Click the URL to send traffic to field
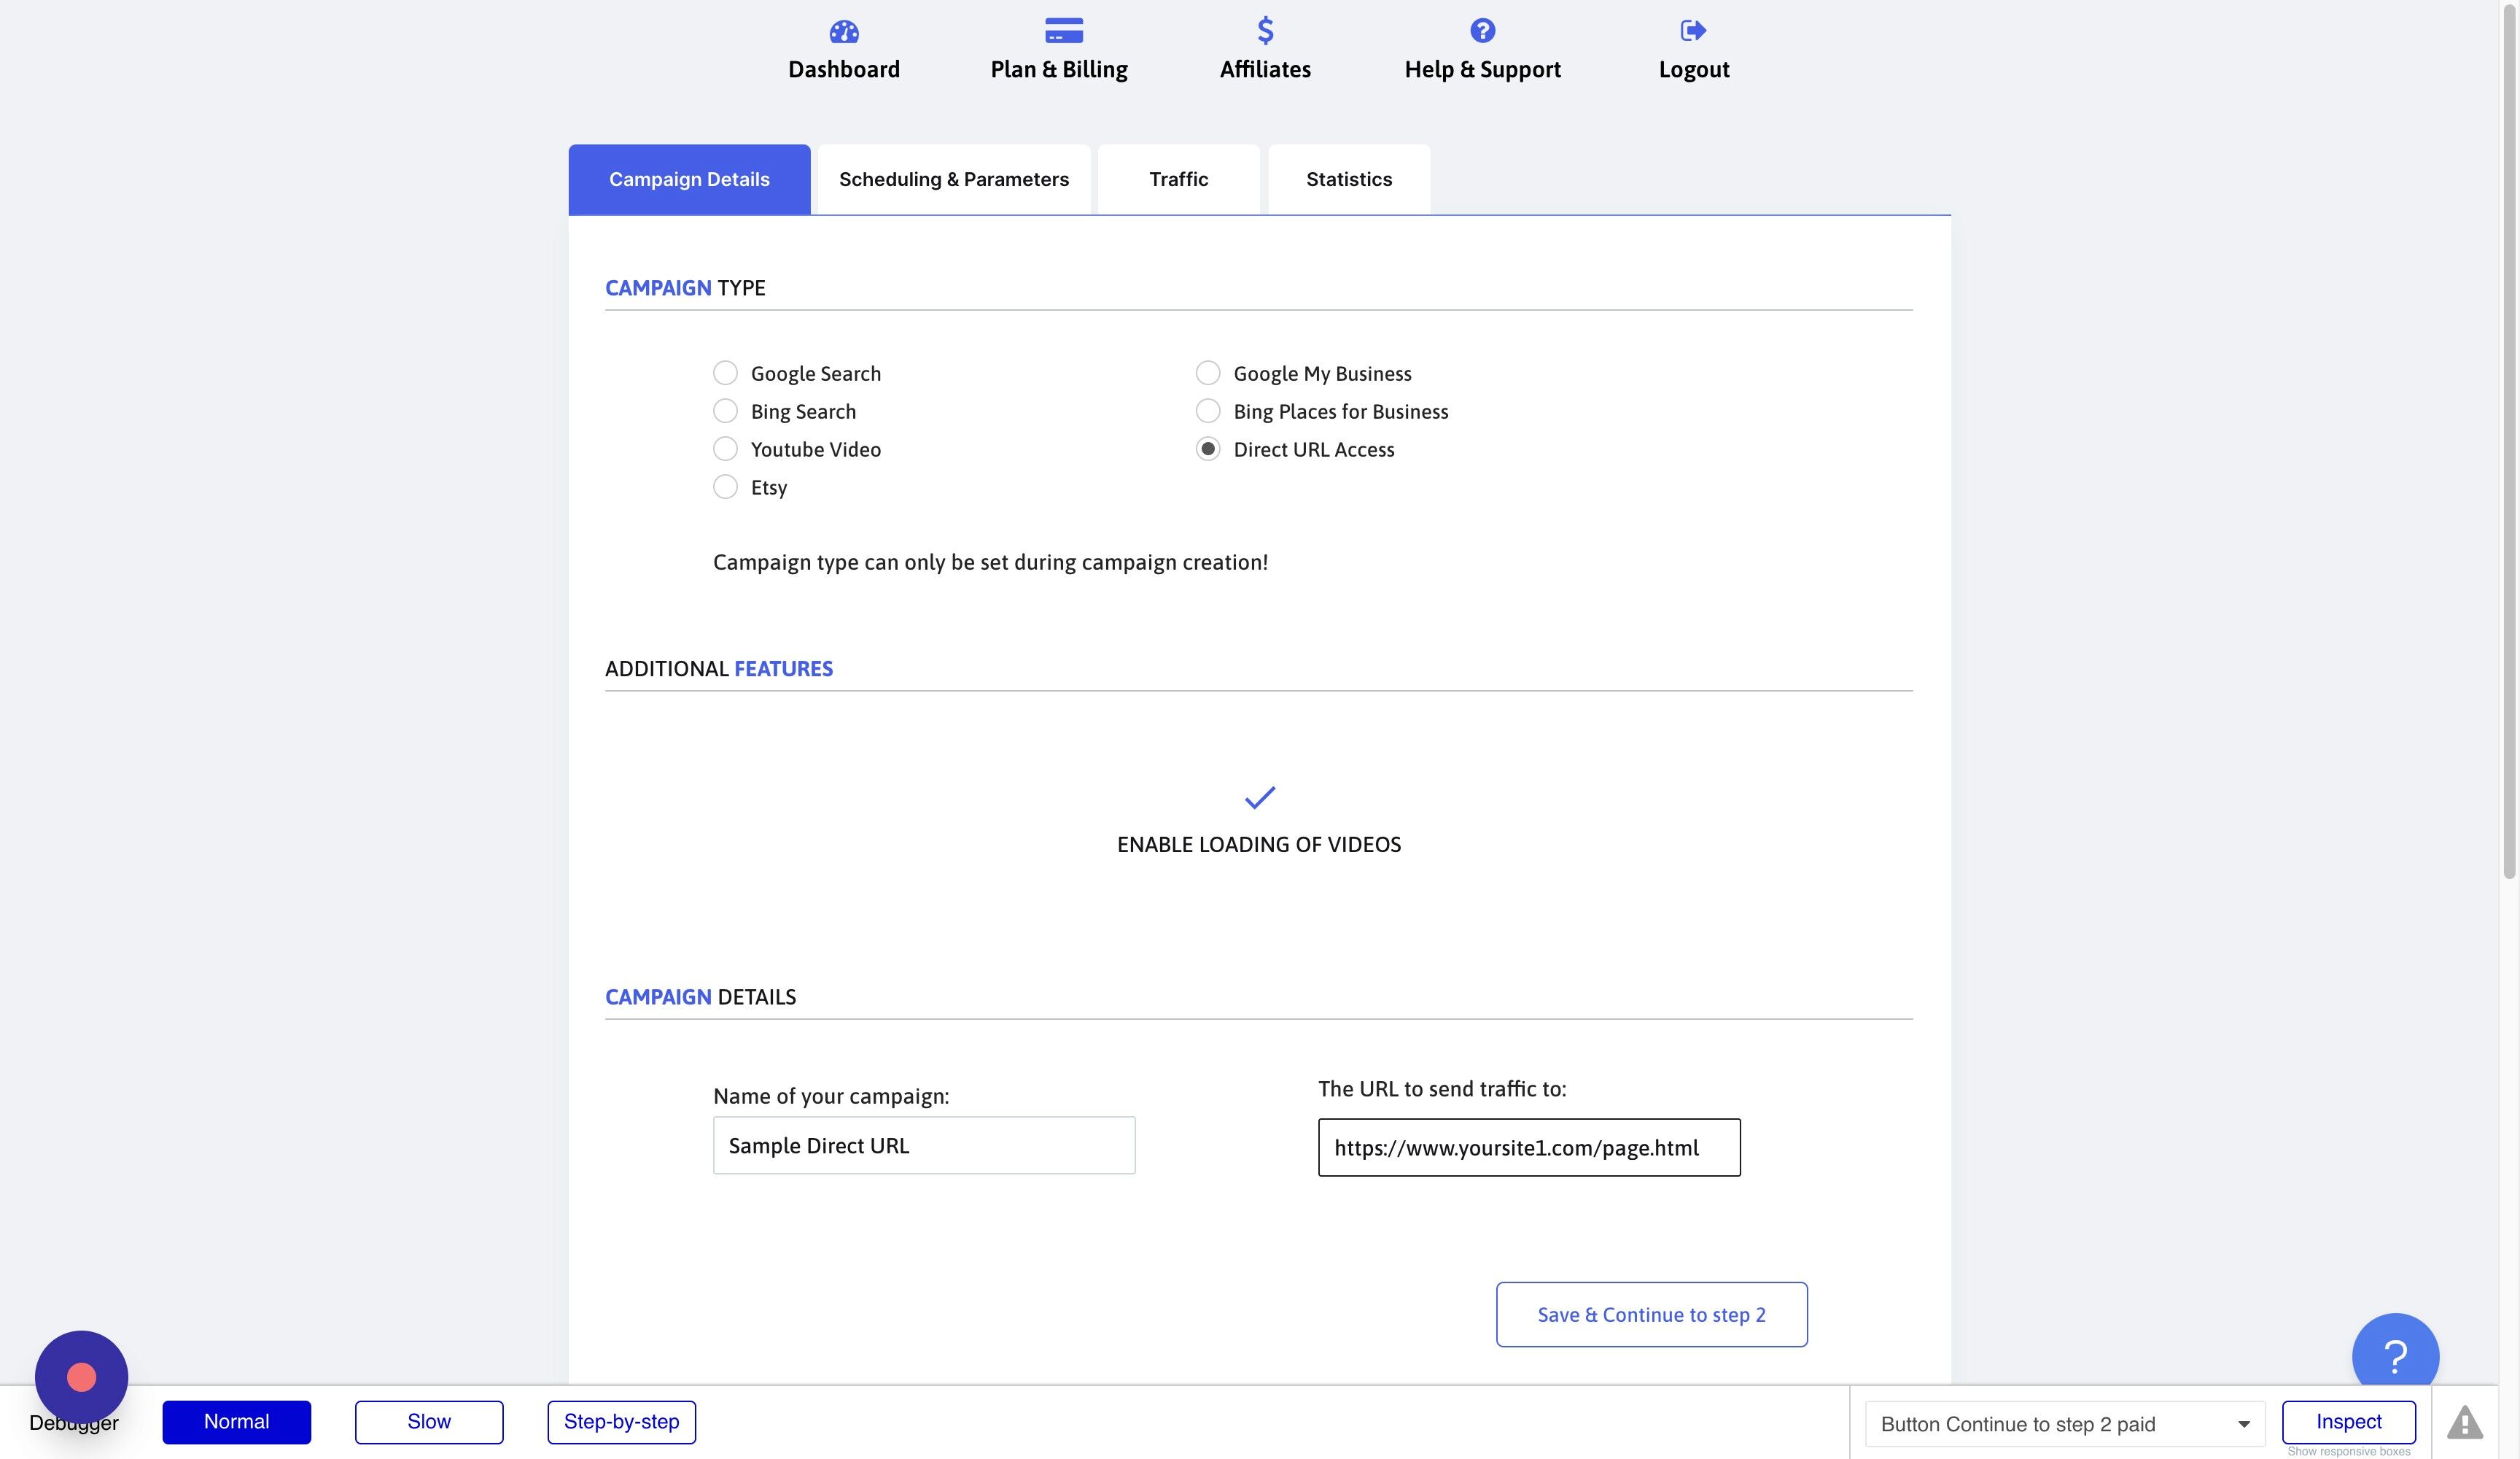The image size is (2520, 1459). (x=1529, y=1148)
